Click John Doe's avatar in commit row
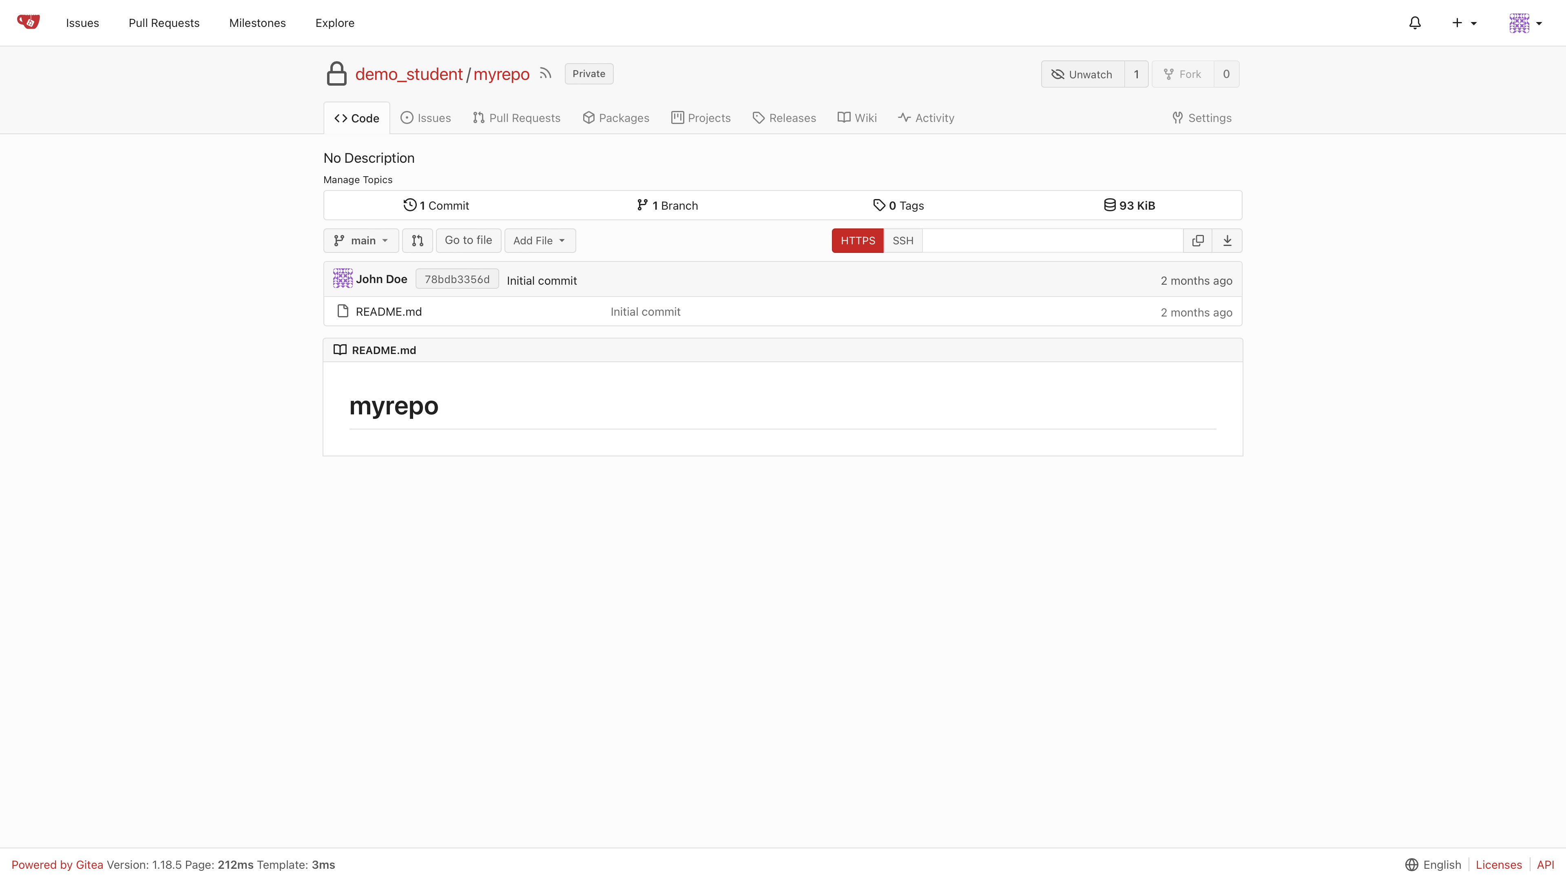Screen dimensions: 1566x881 coord(342,279)
